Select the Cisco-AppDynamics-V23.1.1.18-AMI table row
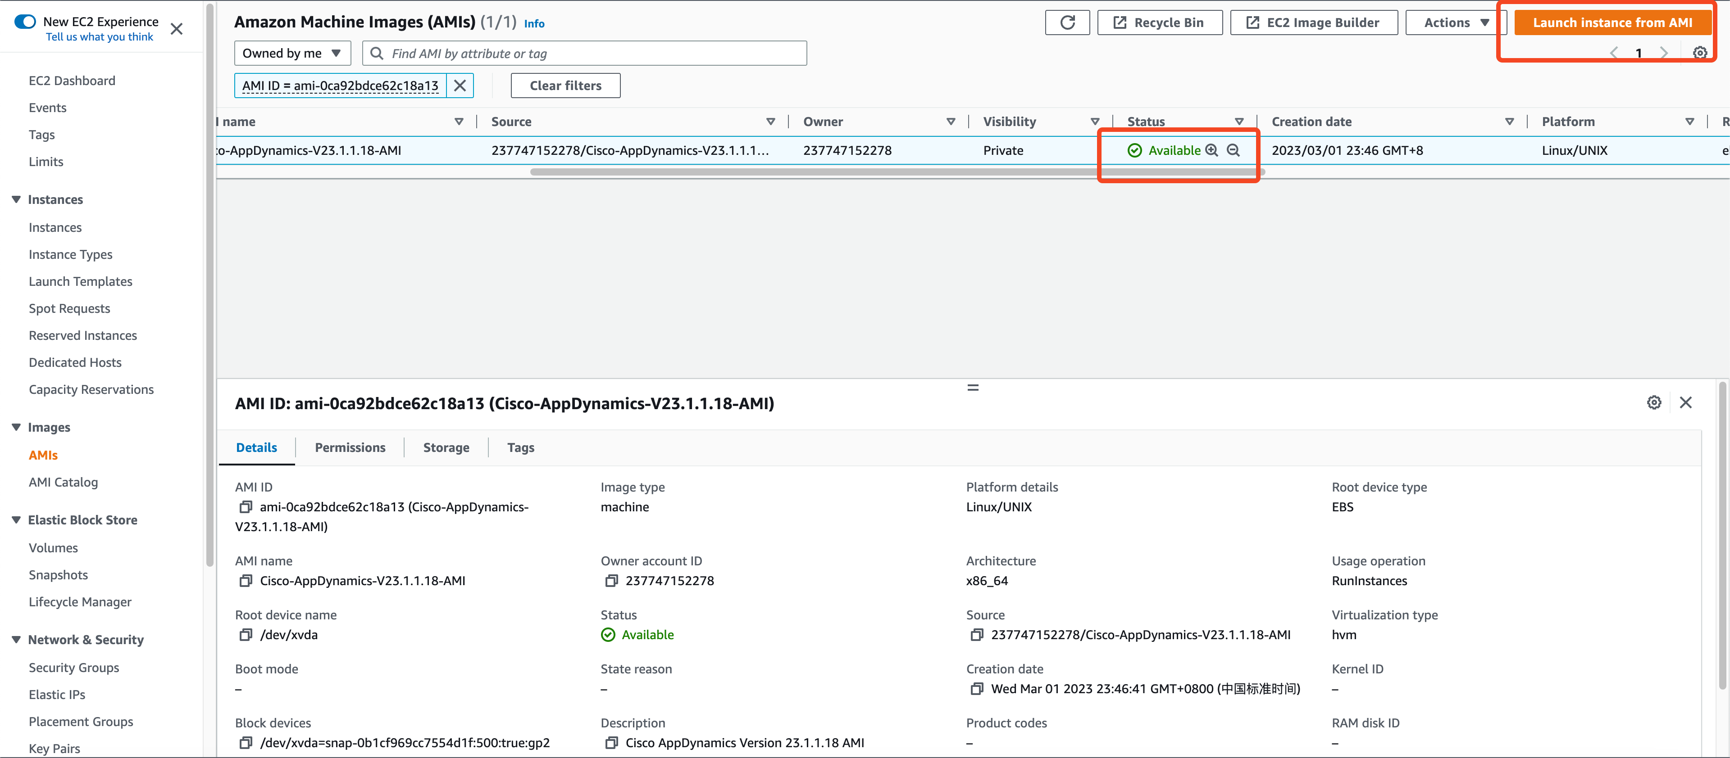 pos(973,150)
